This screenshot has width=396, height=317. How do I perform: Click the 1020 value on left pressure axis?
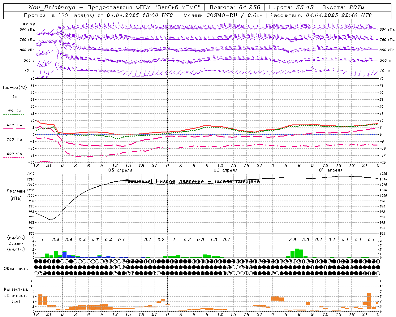coord(31,174)
